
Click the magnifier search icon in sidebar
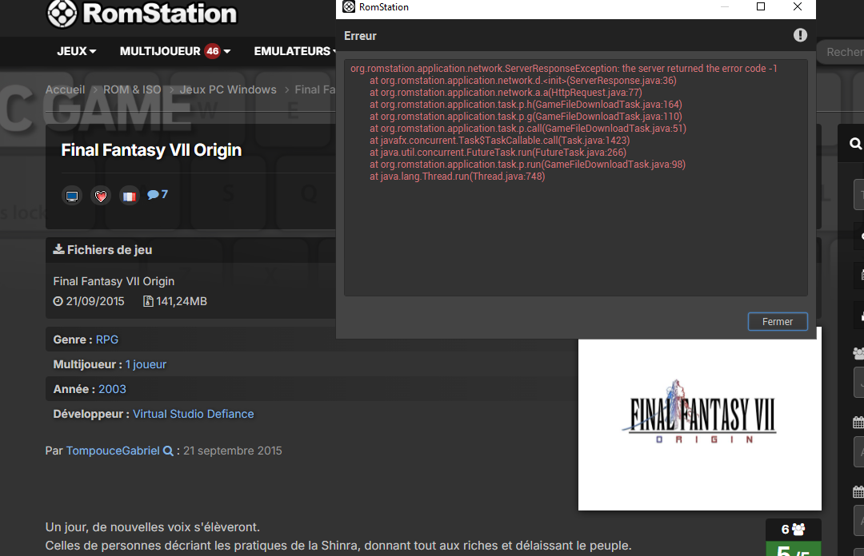click(855, 144)
